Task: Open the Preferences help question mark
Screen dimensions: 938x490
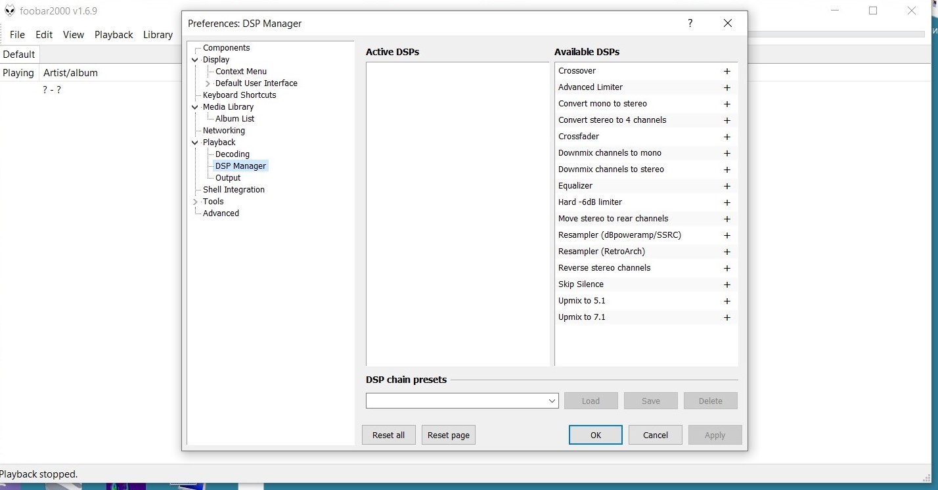Action: 690,23
